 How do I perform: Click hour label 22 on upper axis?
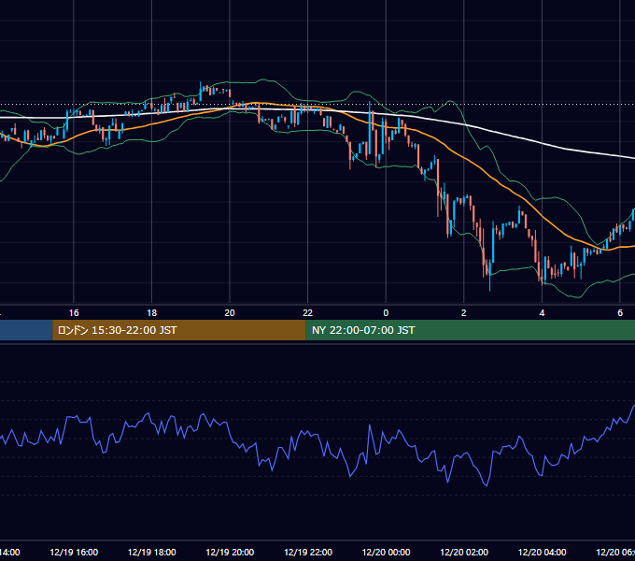pos(308,313)
